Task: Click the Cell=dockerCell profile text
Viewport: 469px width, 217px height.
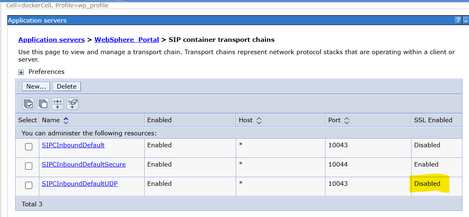Action: (57, 5)
